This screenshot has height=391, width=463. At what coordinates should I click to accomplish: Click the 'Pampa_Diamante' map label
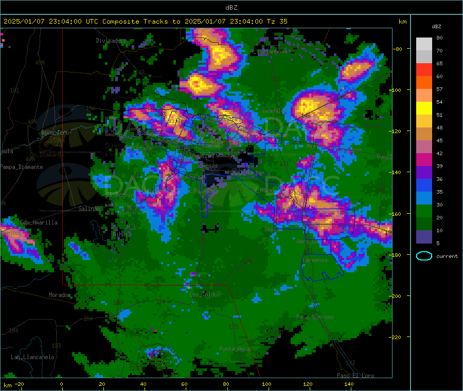pos(22,167)
